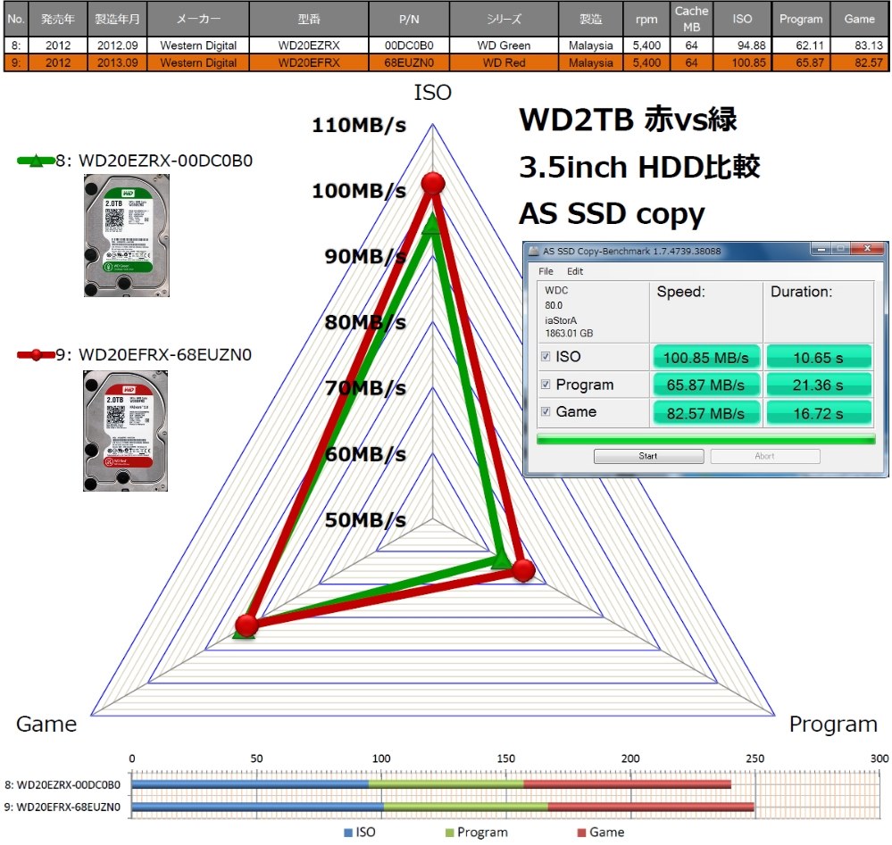Click the ISO table value 94.88
Viewport: 892px width, 845px height.
742,46
